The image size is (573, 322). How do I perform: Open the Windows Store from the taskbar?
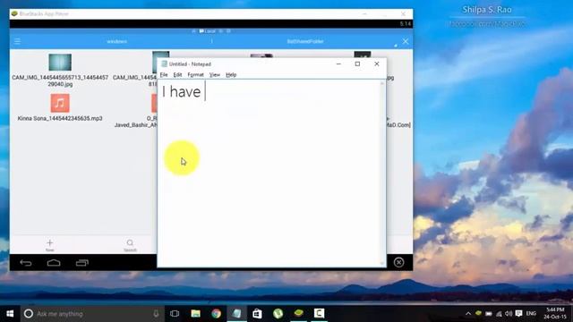[x=257, y=314]
